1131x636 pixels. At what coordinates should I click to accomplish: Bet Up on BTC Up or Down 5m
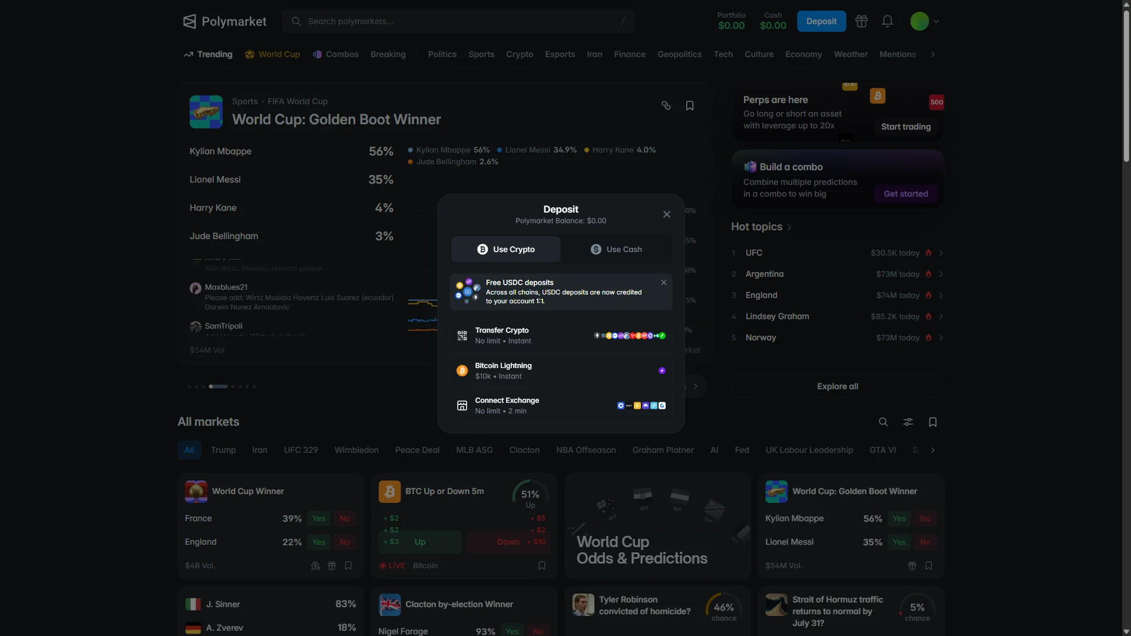pyautogui.click(x=420, y=542)
